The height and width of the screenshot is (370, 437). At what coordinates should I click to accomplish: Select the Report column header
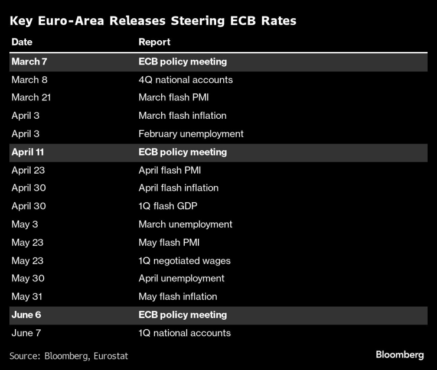tap(154, 42)
